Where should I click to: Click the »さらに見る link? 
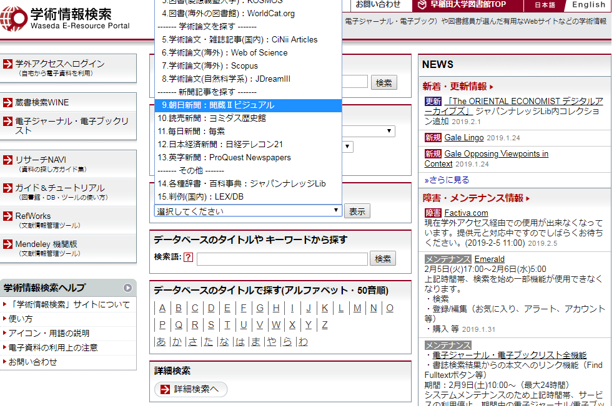pyautogui.click(x=447, y=180)
